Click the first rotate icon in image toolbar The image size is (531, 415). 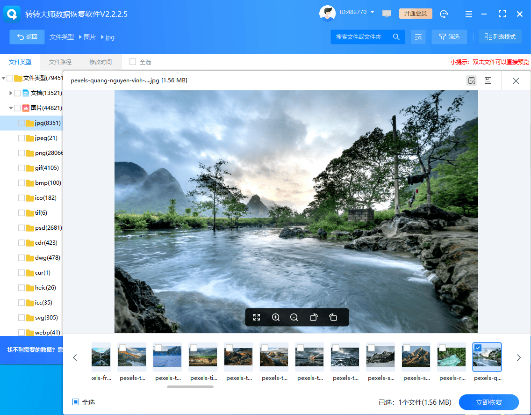pyautogui.click(x=314, y=317)
